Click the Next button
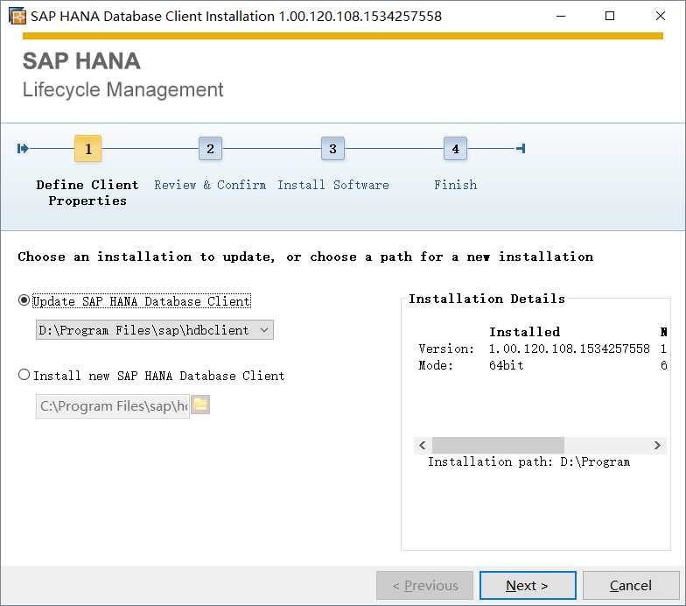Image resolution: width=686 pixels, height=606 pixels. tap(528, 585)
